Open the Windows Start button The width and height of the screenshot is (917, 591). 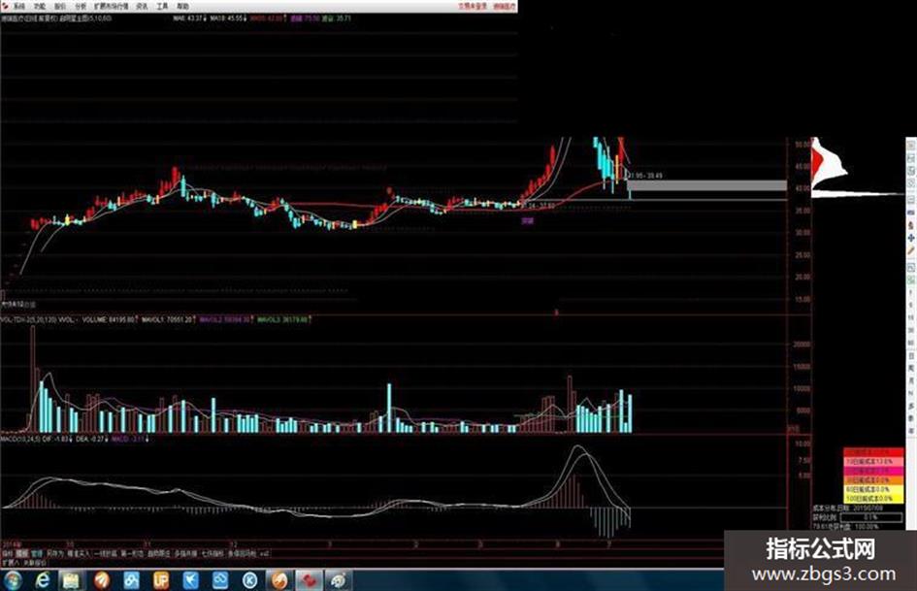[13, 580]
